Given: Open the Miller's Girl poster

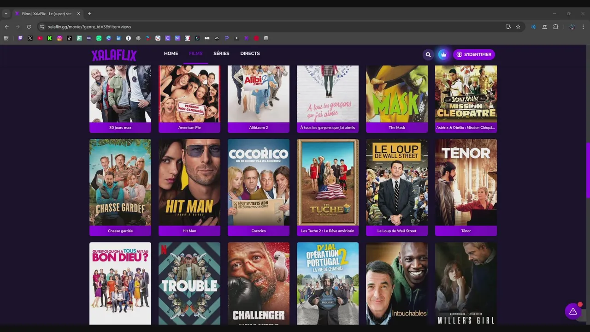Looking at the screenshot, I should point(466,284).
